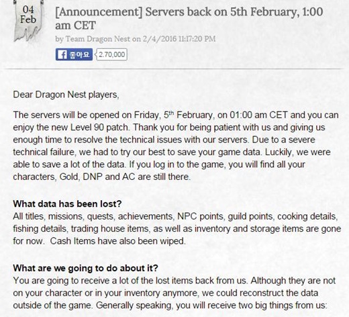Click 'What are we going to do about it?' heading
349x317 pixels.
coord(85,268)
